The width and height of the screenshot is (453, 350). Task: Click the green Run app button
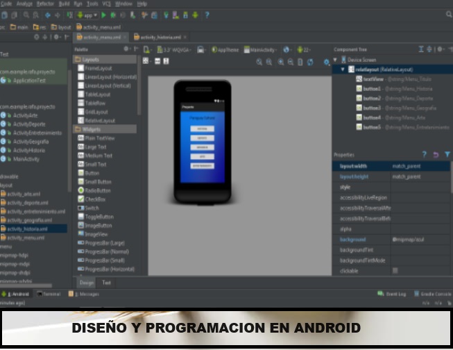[x=104, y=14]
